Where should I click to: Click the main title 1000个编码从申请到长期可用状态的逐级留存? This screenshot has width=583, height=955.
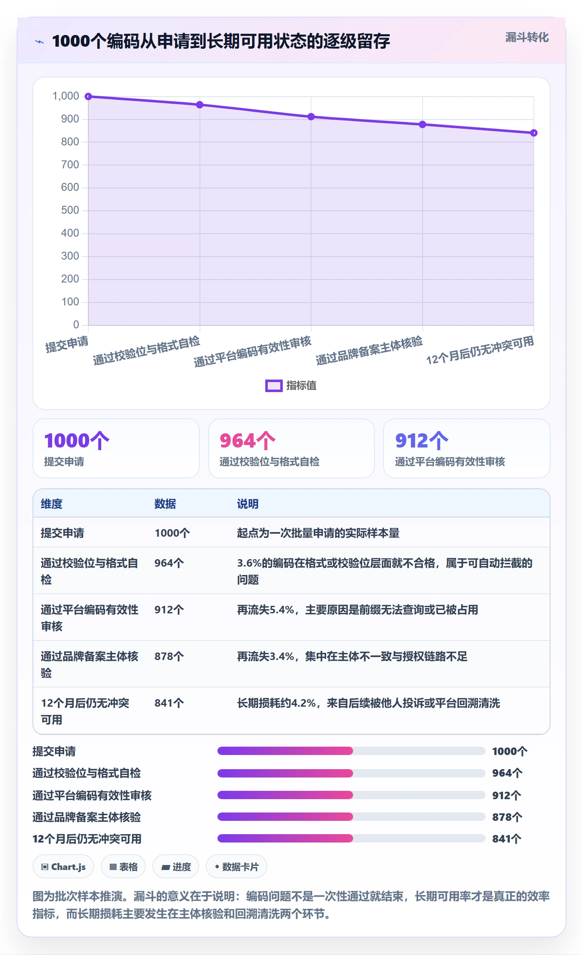click(x=221, y=41)
